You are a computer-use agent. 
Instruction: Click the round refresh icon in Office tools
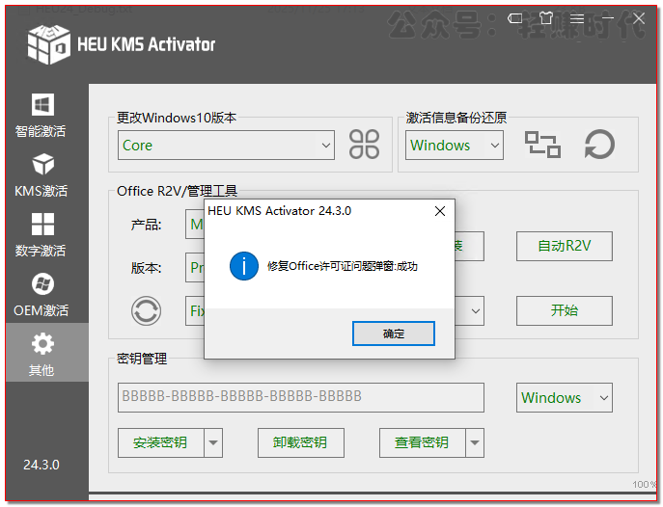coord(147,310)
